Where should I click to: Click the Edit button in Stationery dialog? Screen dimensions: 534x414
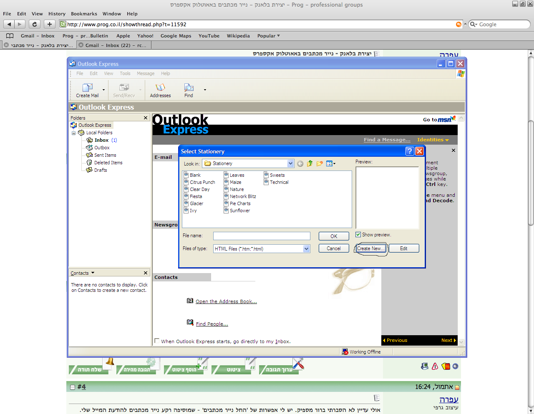pyautogui.click(x=404, y=248)
